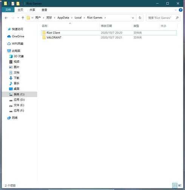Open 桌面 folder in sidebar

point(14,89)
